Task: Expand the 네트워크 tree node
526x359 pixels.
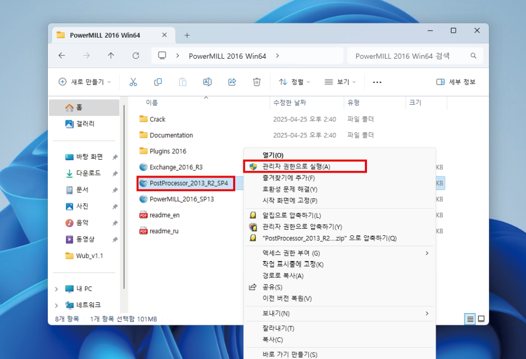Action: tap(57, 305)
